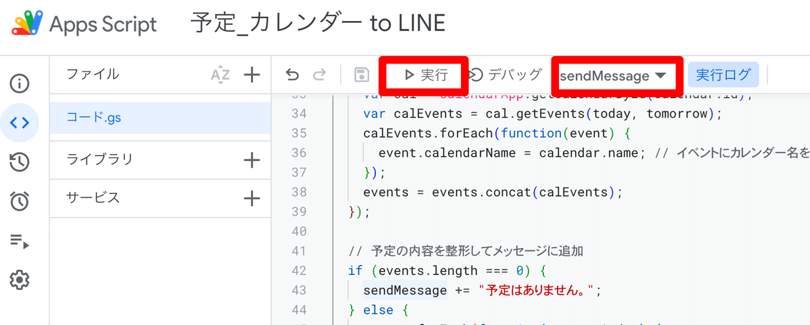Click the Undo arrow
This screenshot has height=325, width=810.
click(x=292, y=75)
